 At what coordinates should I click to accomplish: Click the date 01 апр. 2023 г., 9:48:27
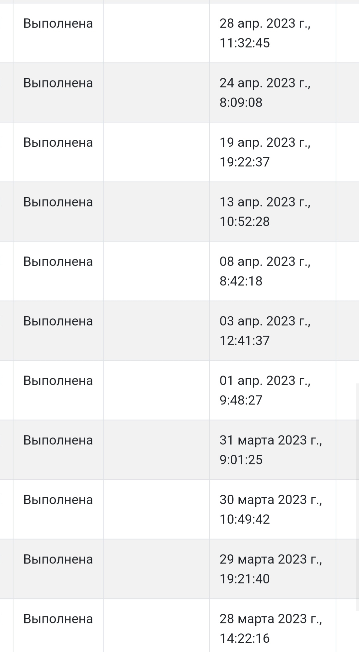265,390
